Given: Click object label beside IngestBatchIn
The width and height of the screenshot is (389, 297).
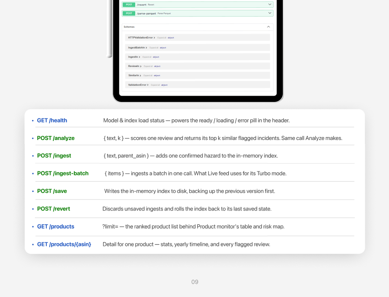Looking at the screenshot, I should [x=163, y=48].
